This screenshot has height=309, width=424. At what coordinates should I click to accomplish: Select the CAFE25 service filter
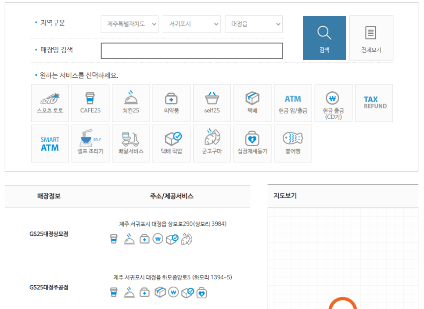(90, 103)
